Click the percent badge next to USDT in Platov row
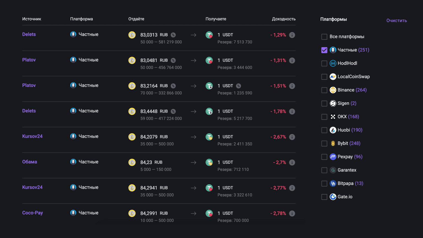The width and height of the screenshot is (423, 238). pyautogui.click(x=238, y=86)
